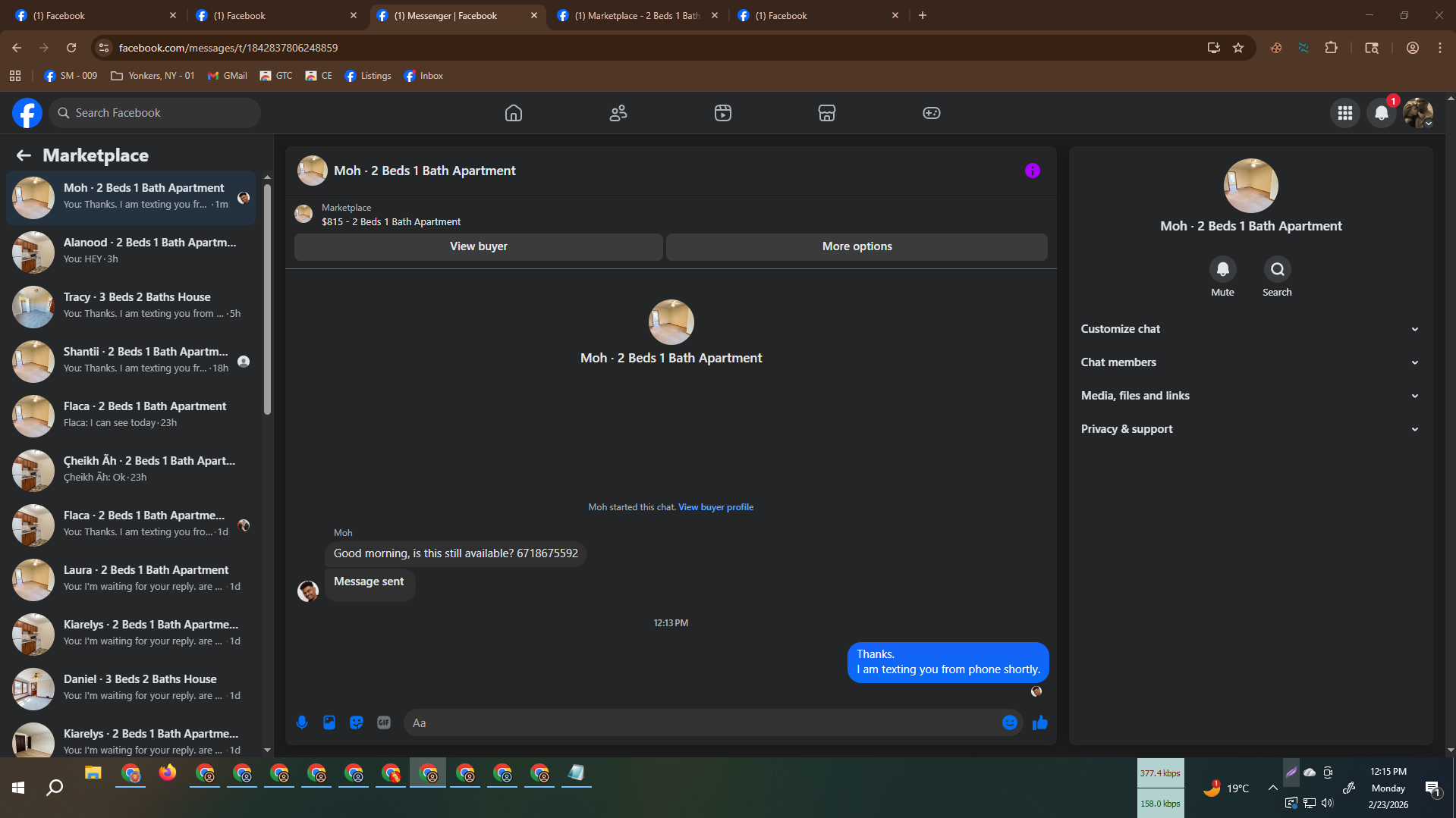Open the notifications bell
Image resolution: width=1456 pixels, height=818 pixels.
click(x=1382, y=113)
